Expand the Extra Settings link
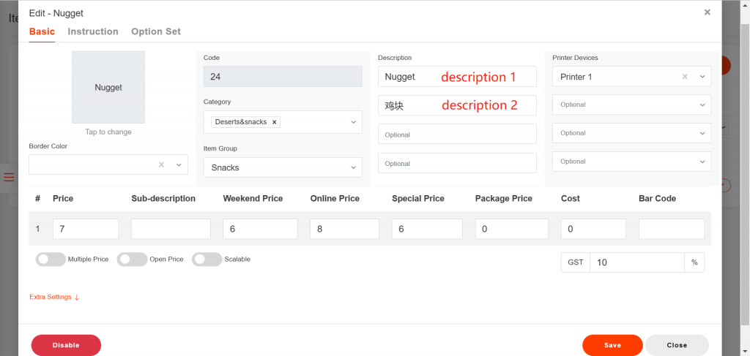 coord(53,297)
